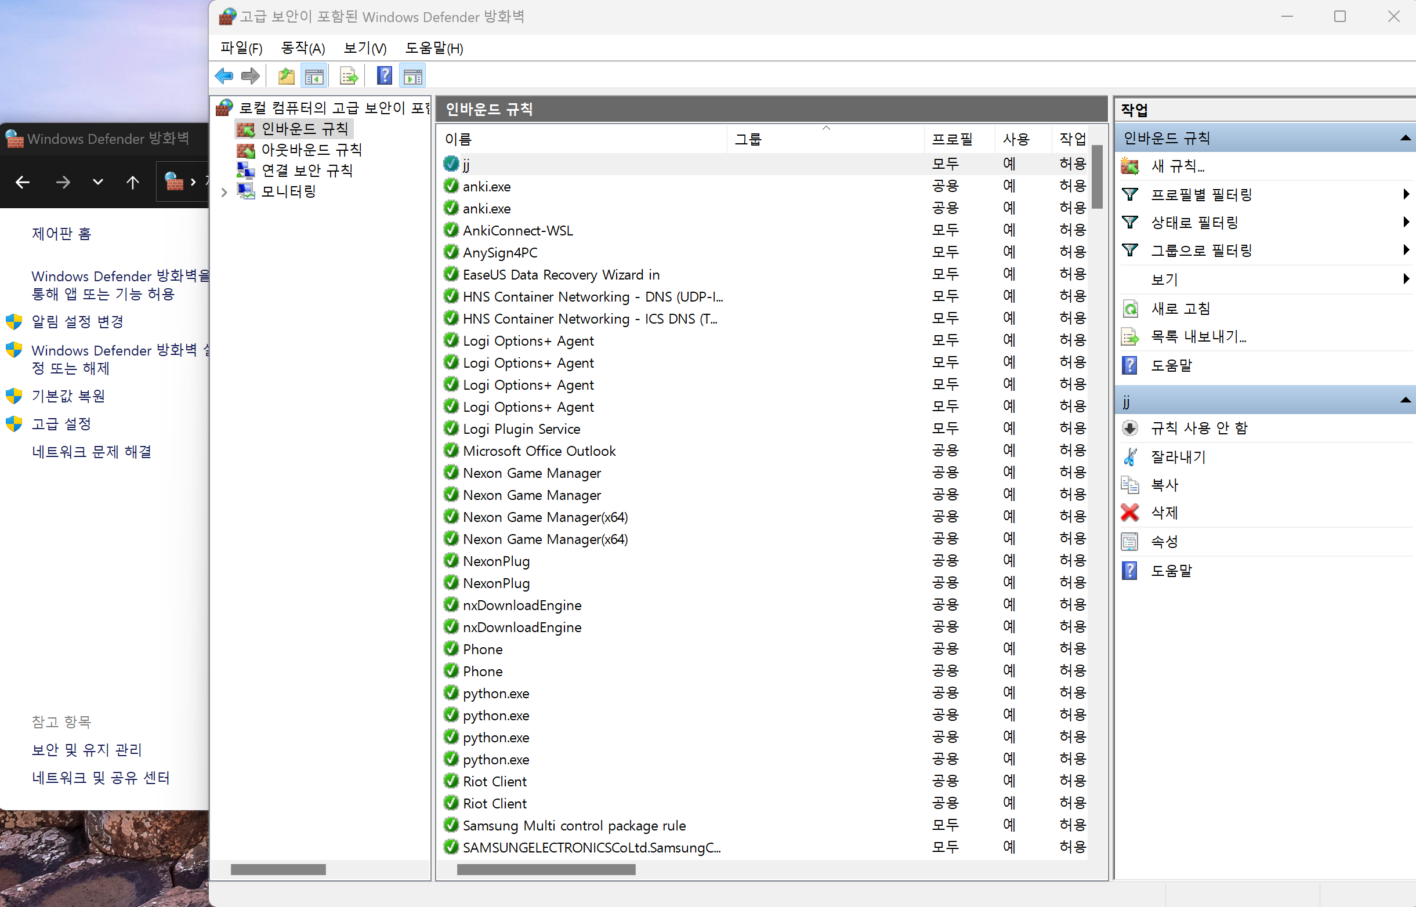
Task: Open 프로필별 필터링 submenu arrow
Action: (1406, 194)
